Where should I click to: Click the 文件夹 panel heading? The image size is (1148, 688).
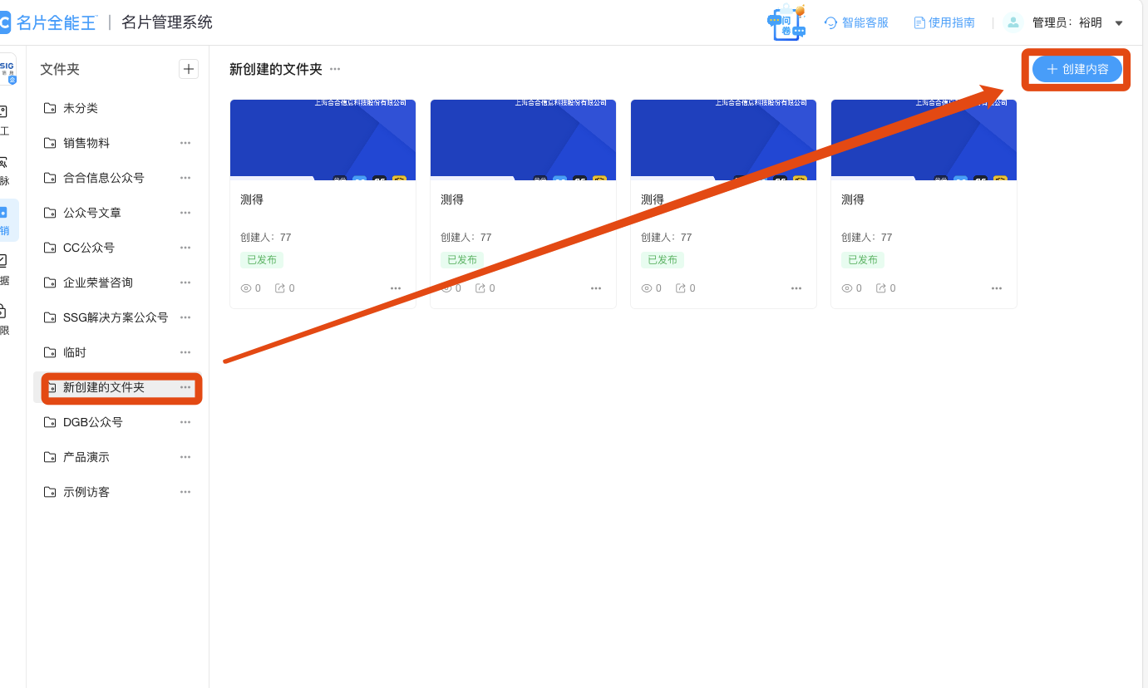point(60,69)
